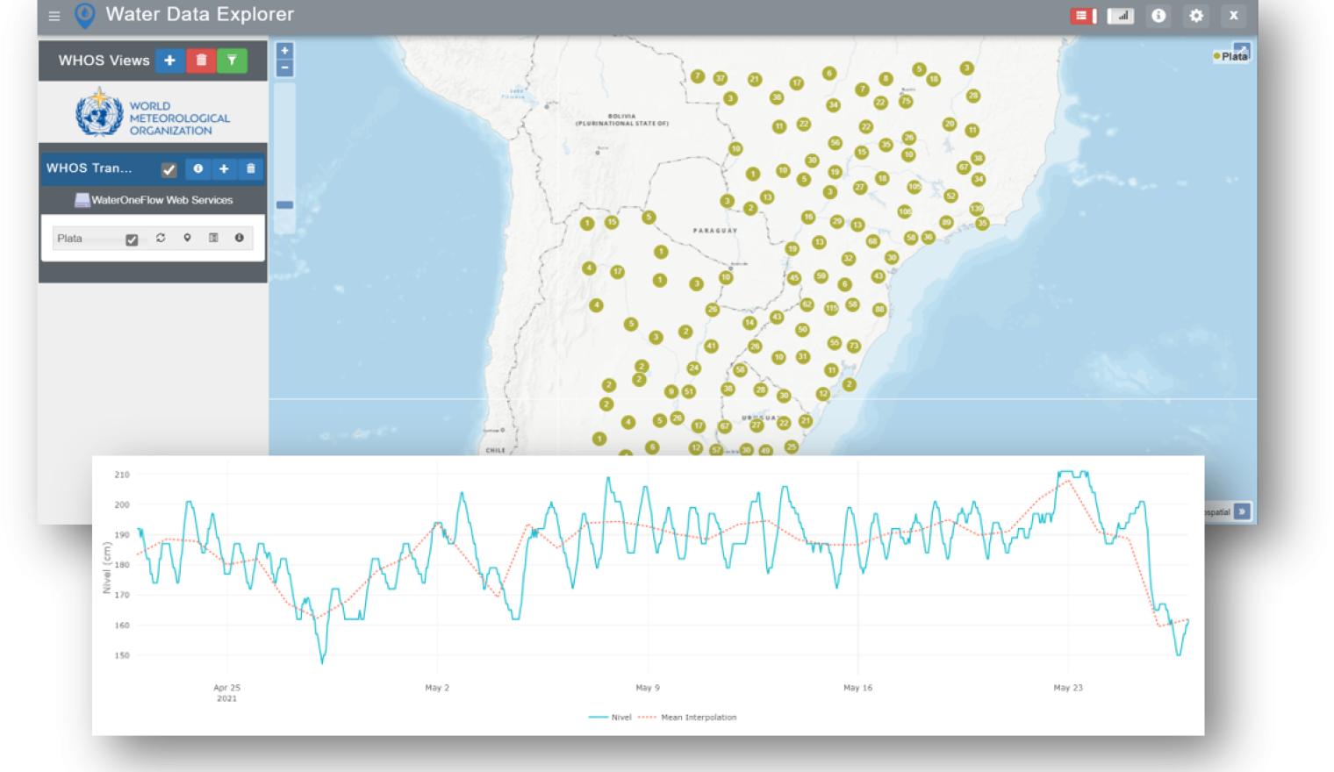Zoom in the map with plus control
Image resolution: width=1334 pixels, height=772 pixels.
(284, 51)
